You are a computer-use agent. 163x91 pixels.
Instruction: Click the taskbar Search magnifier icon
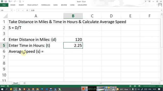[x=6, y=89]
